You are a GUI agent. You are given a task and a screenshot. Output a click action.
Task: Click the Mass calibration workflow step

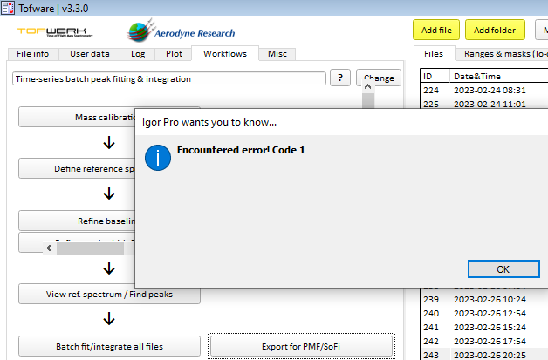click(x=77, y=118)
